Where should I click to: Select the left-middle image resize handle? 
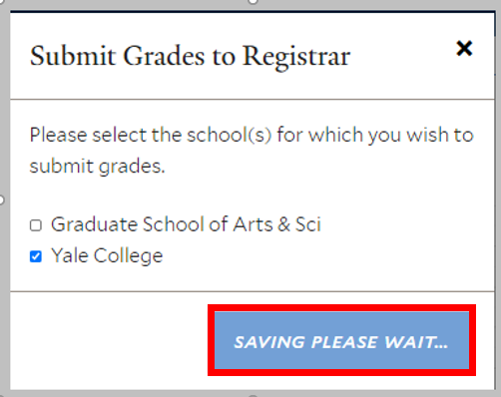click(x=1, y=199)
